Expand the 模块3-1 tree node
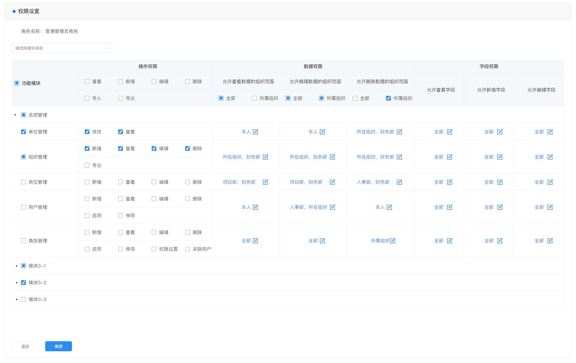The height and width of the screenshot is (363, 576). point(16,266)
